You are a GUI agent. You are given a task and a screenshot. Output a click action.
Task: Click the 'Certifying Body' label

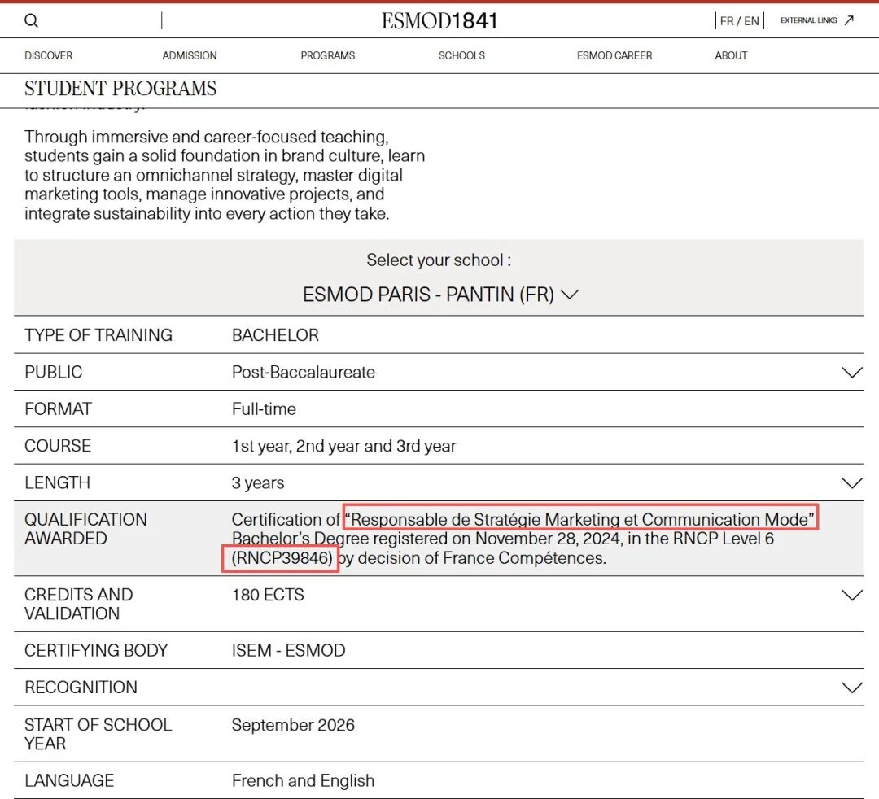pos(96,651)
